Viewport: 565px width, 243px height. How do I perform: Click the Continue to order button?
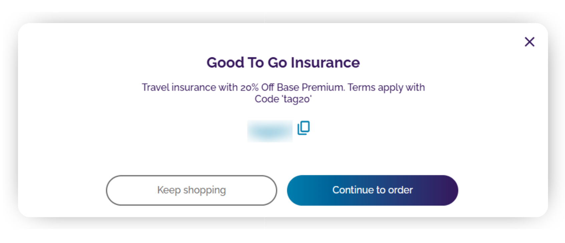coord(372,190)
